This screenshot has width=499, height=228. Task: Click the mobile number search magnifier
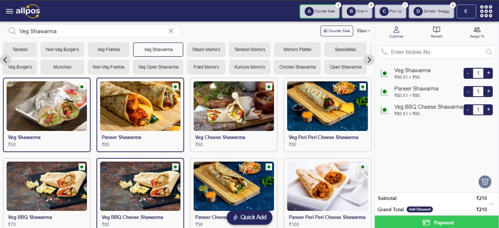tap(489, 52)
